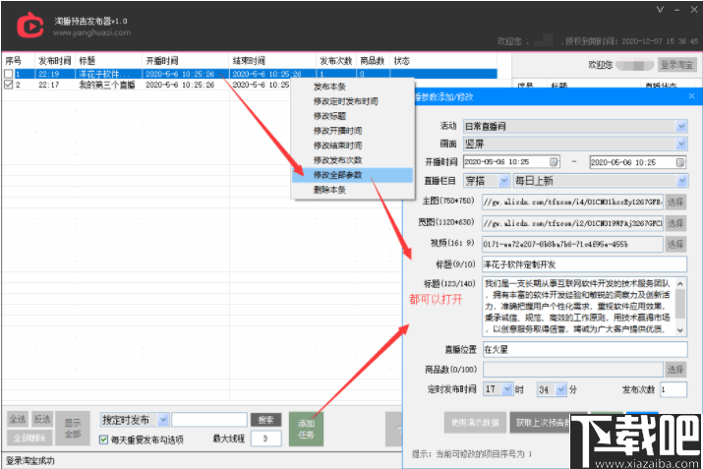Click the search text field beside 按定时发布

pyautogui.click(x=209, y=420)
